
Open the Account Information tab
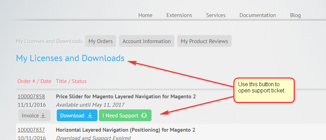coord(147,41)
